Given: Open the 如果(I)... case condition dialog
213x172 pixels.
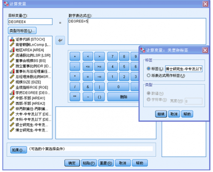Looking at the screenshot, I should 18,150.
